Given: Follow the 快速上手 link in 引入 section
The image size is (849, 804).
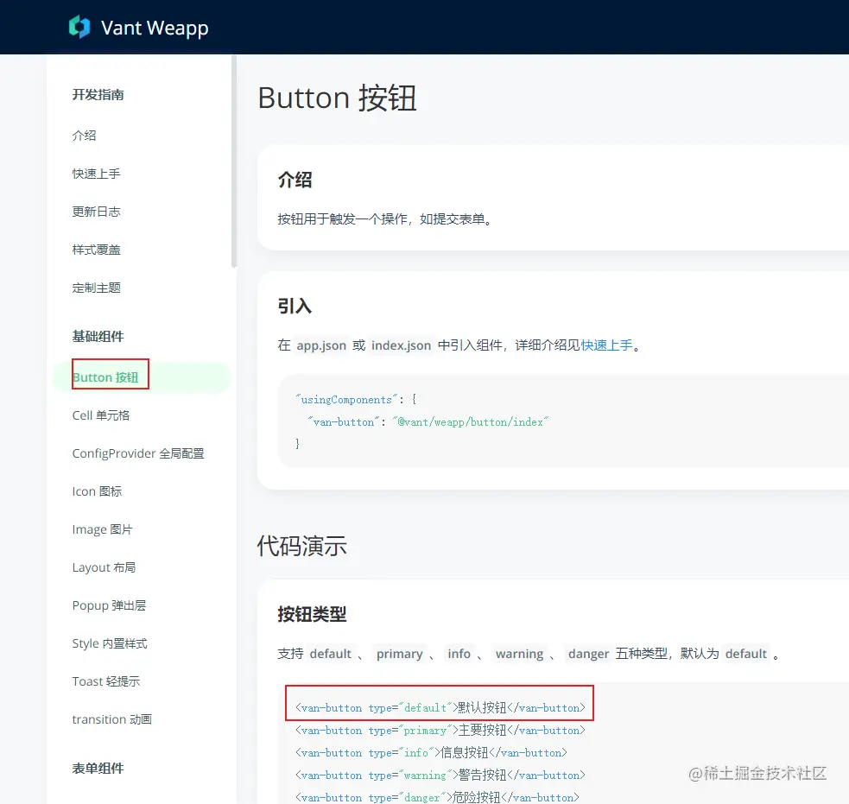Looking at the screenshot, I should (606, 345).
